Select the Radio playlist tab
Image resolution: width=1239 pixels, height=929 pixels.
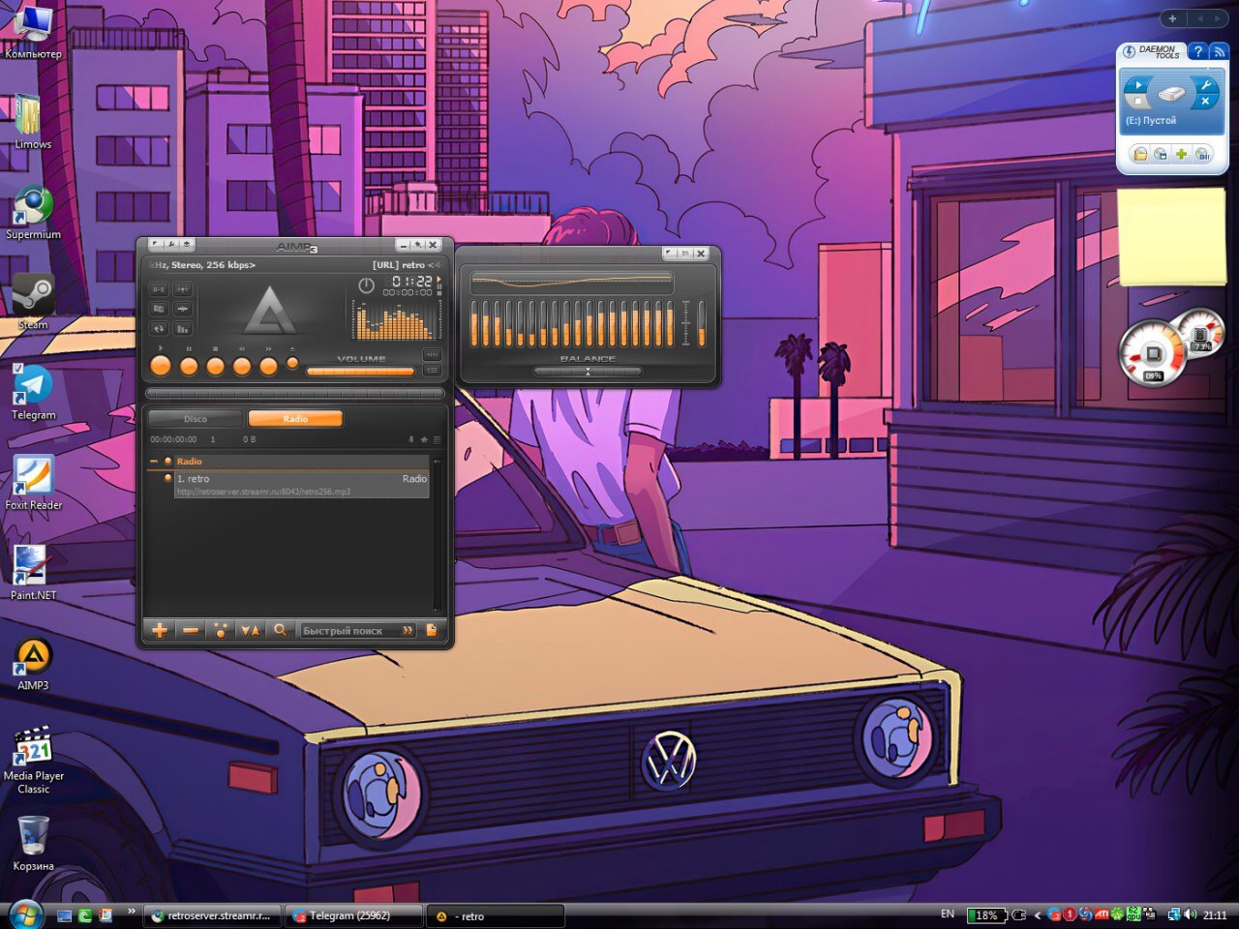pyautogui.click(x=295, y=419)
